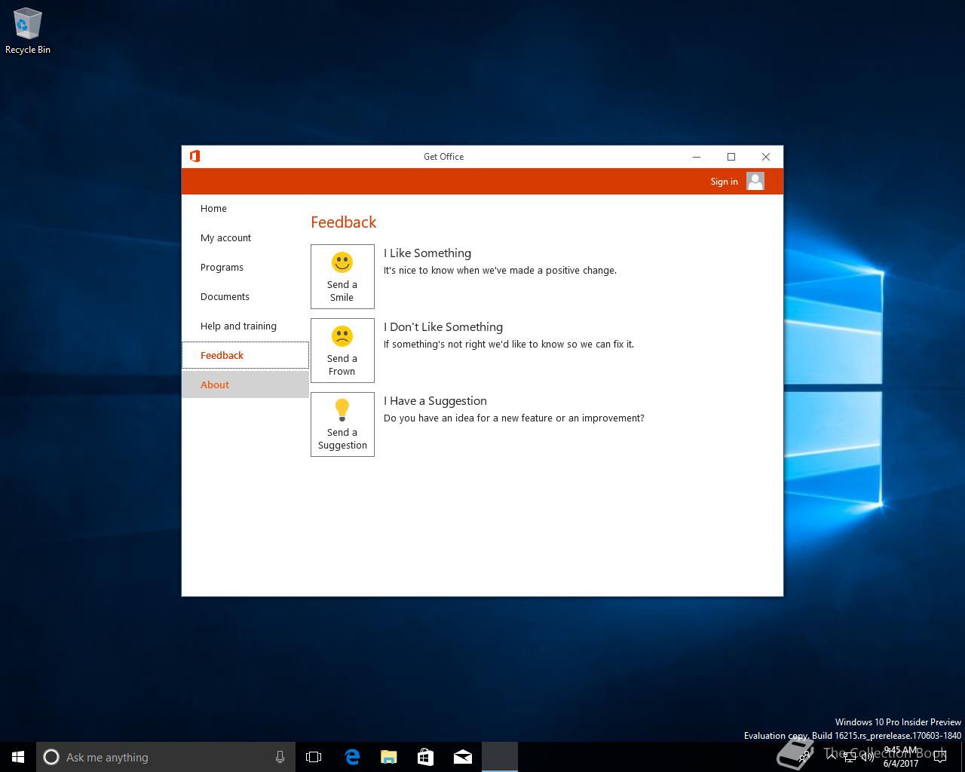965x772 pixels.
Task: Open Help and training in the sidebar
Action: (245, 326)
